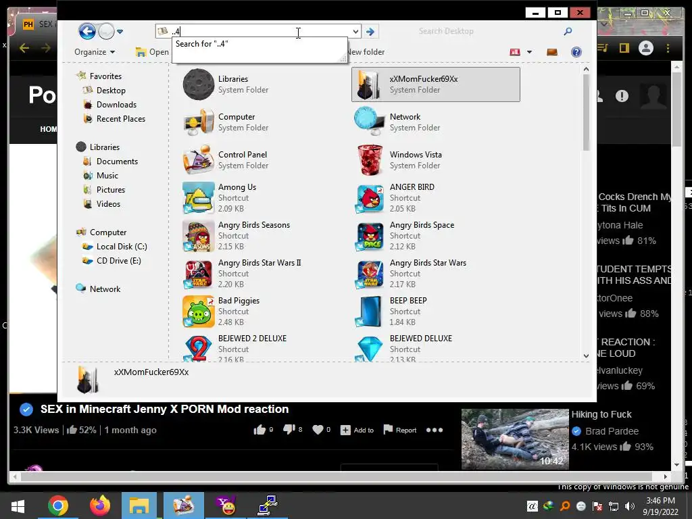The image size is (692, 519).
Task: Open Documents library in sidebar
Action: 117,162
